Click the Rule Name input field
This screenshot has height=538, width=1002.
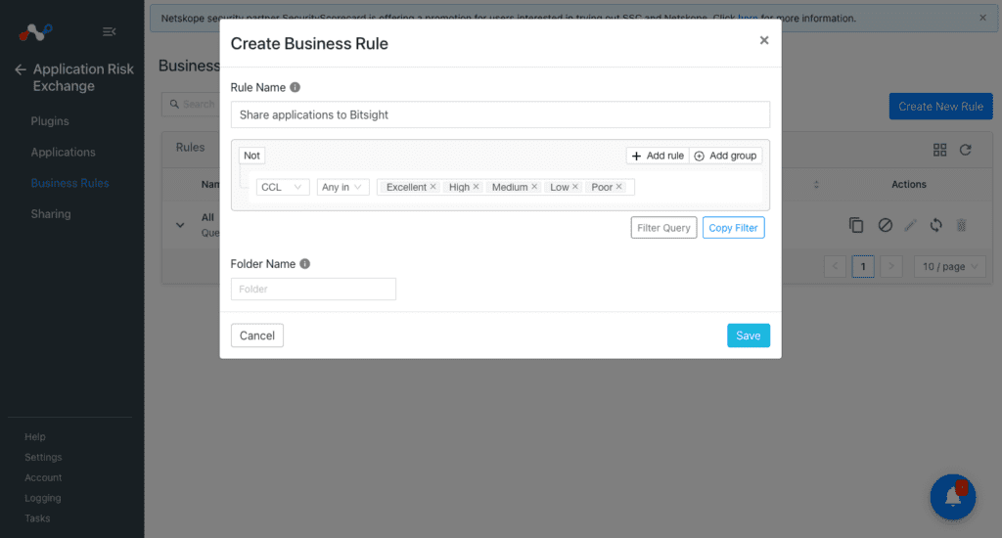click(x=500, y=115)
